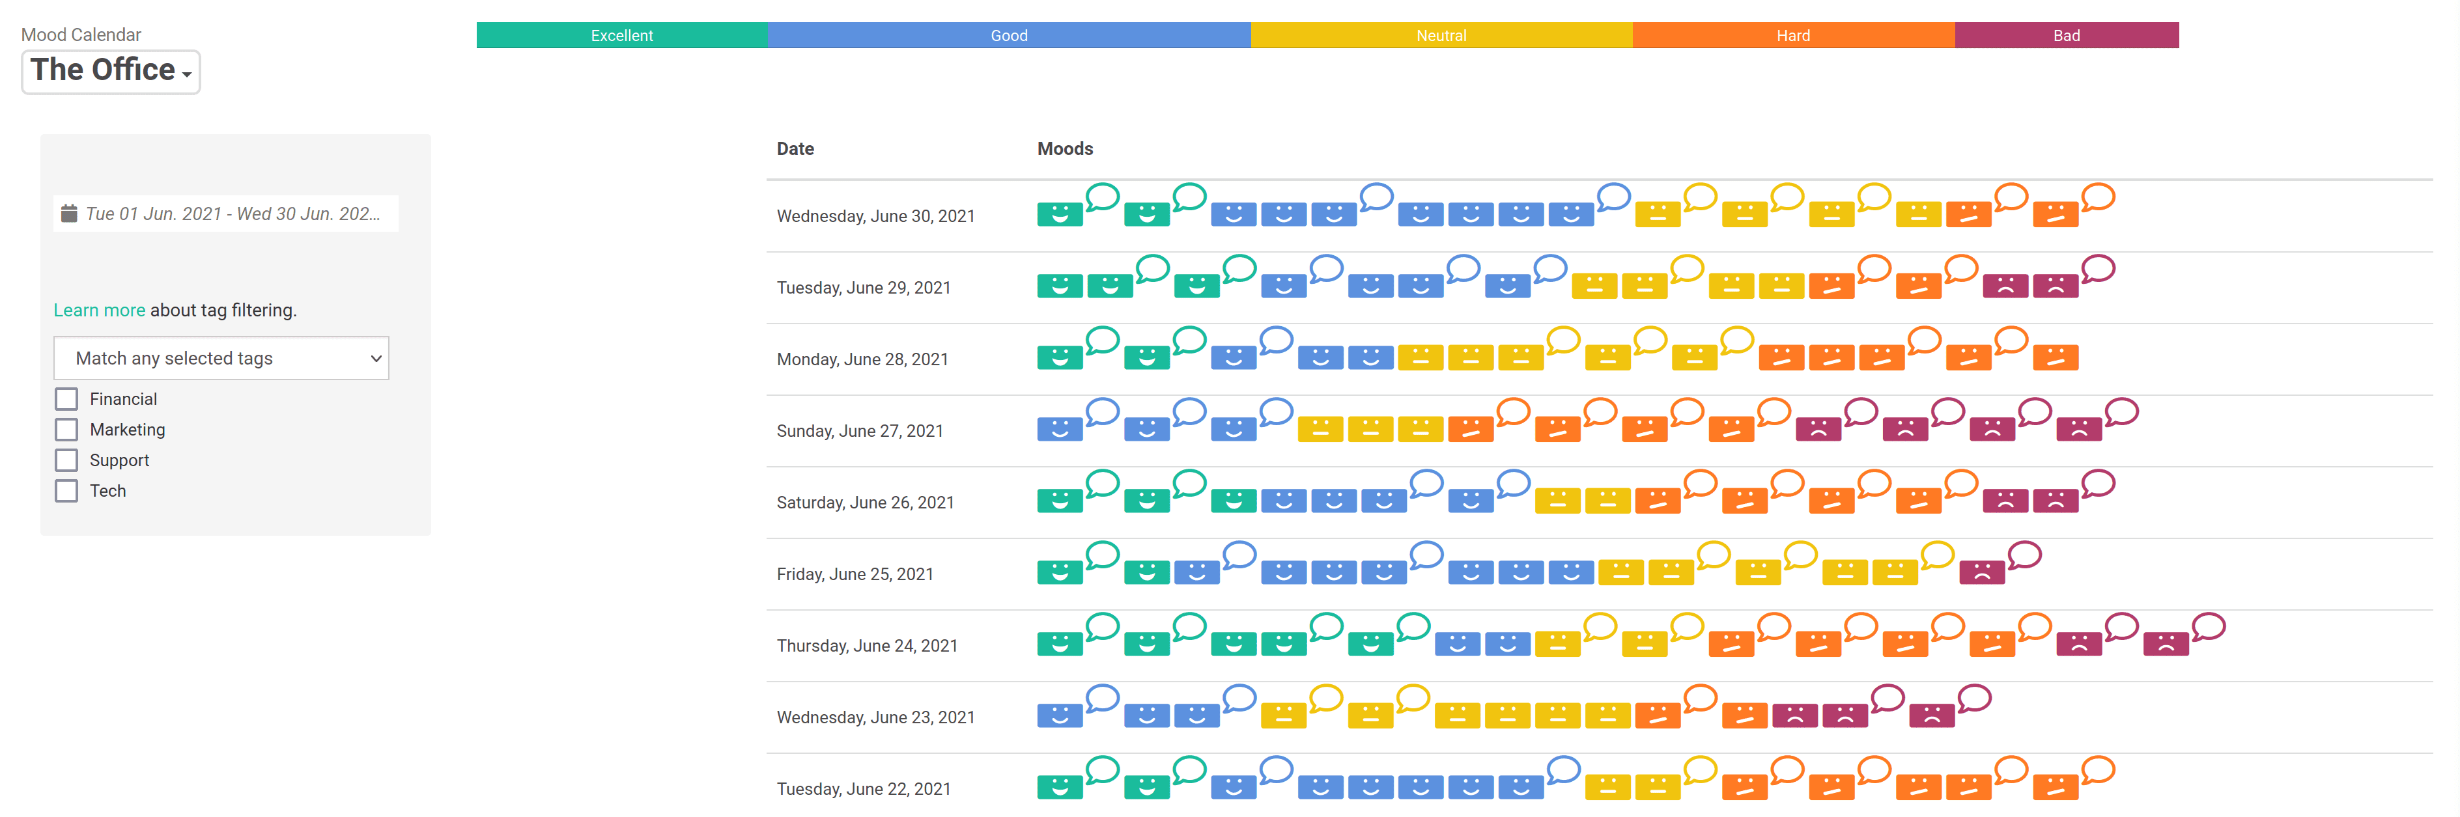Toggle the Support tag checkbox
The height and width of the screenshot is (817, 2460).
tap(66, 460)
